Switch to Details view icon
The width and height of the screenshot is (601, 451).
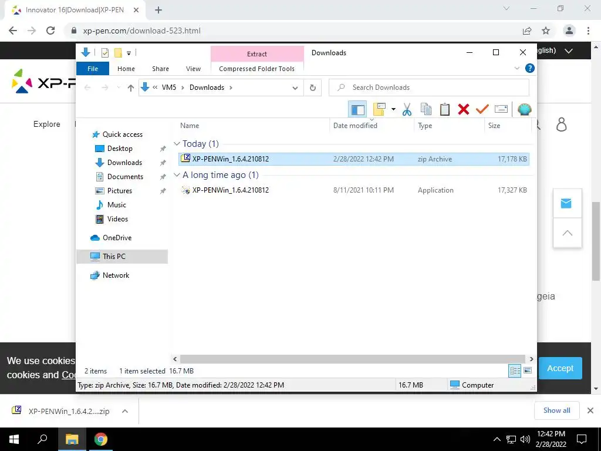pyautogui.click(x=515, y=371)
